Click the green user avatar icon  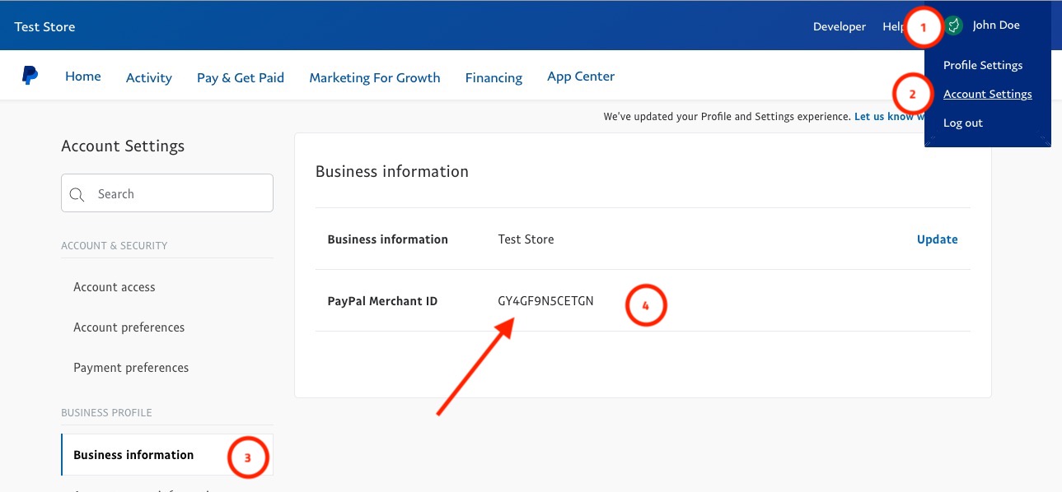click(x=954, y=26)
